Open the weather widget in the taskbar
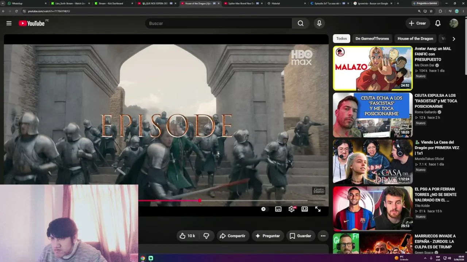The height and width of the screenshot is (262, 467). pos(401,258)
